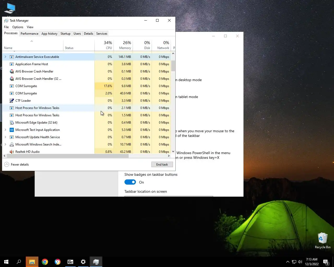Switch to Settings via the taskbar gear icon
The height and width of the screenshot is (267, 334).
(83, 262)
